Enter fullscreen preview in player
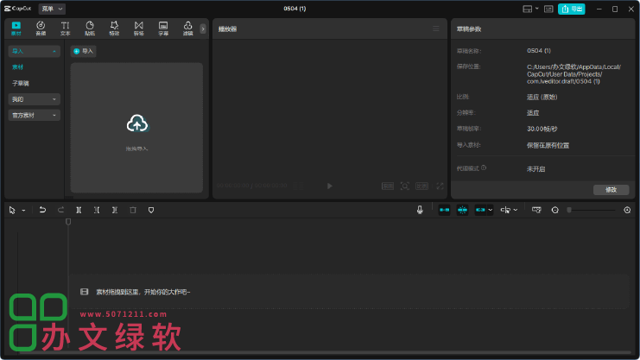Screen dimensions: 640x360 [440, 186]
